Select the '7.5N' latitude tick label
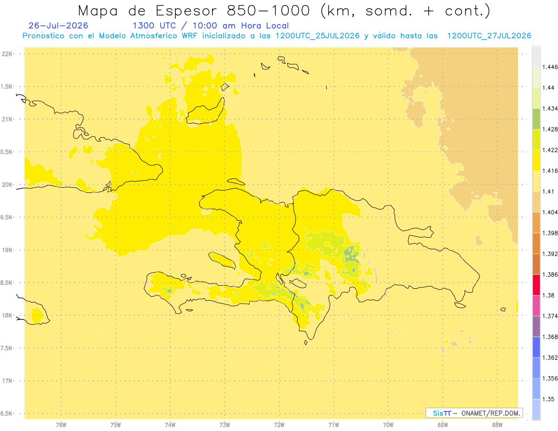This screenshot has height=431, width=558. tap(7, 349)
